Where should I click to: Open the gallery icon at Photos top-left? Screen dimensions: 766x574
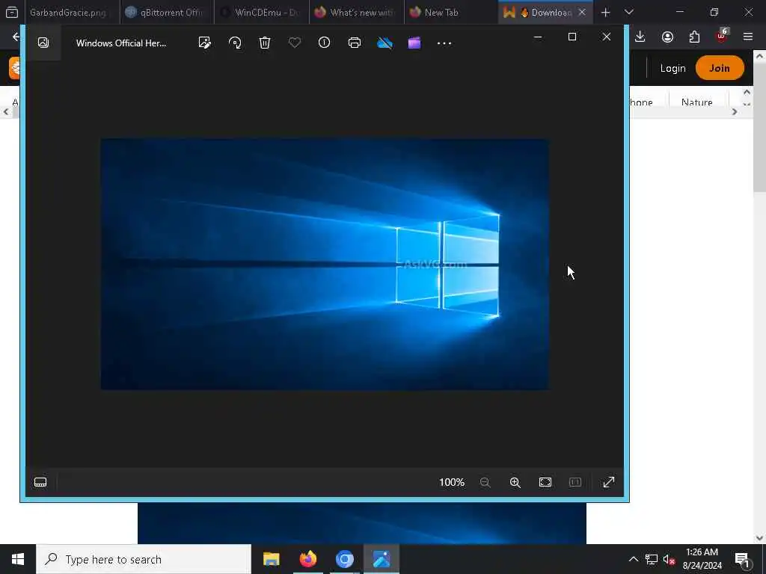tap(43, 43)
